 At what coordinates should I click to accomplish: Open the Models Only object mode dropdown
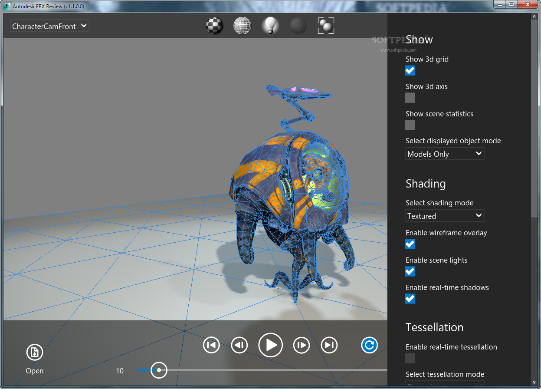click(x=444, y=154)
